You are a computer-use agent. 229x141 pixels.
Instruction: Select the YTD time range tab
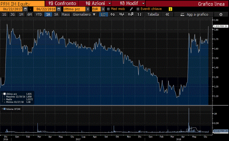coord(39,14)
